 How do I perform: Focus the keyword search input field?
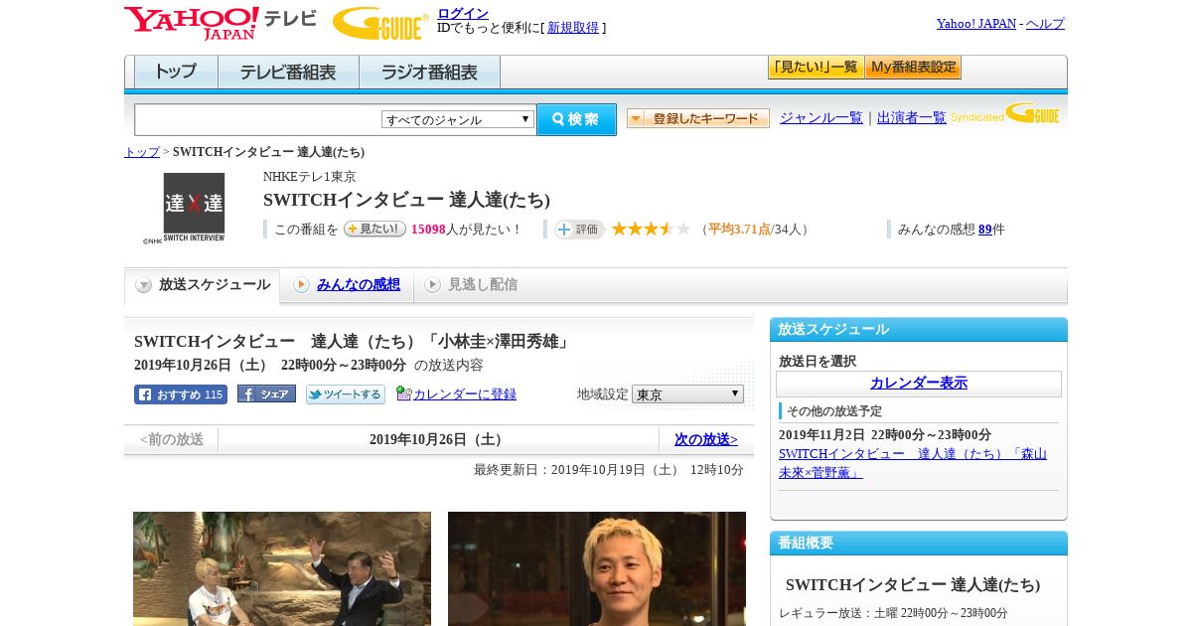coord(257,119)
